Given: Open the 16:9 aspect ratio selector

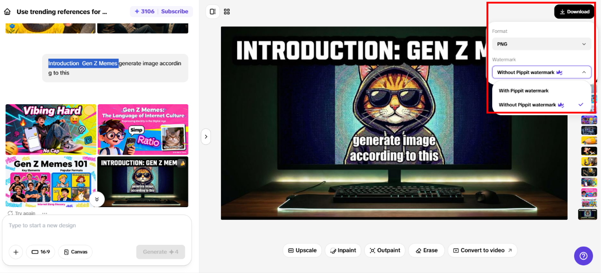Looking at the screenshot, I should 41,252.
